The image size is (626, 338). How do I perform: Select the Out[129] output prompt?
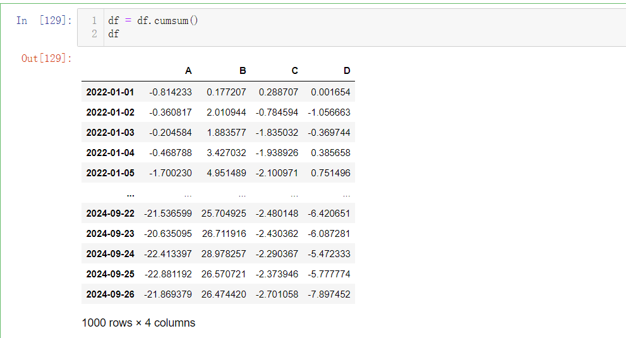(46, 58)
